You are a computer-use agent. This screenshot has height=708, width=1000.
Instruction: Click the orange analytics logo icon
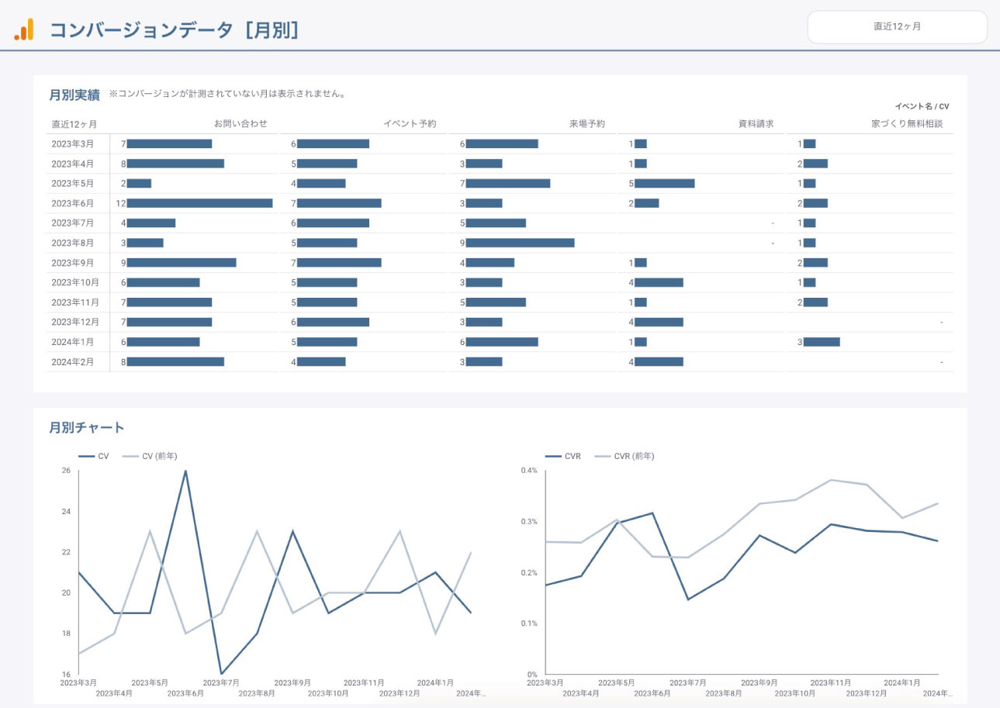(24, 30)
